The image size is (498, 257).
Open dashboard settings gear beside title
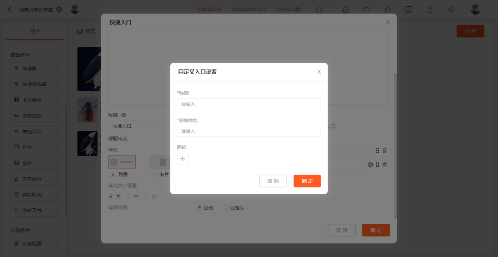pos(59,10)
